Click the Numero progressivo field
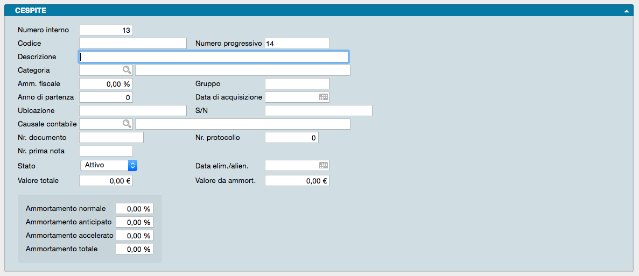The height and width of the screenshot is (276, 639). 297,44
